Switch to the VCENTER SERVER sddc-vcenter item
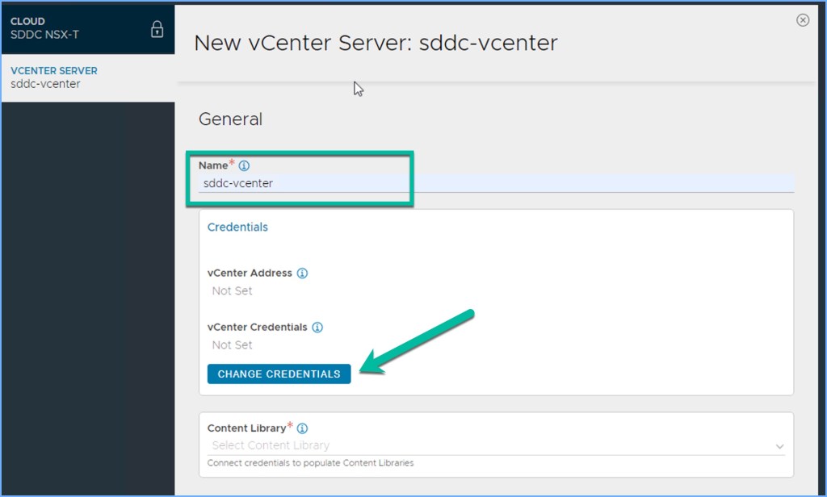827x497 pixels. (73, 77)
